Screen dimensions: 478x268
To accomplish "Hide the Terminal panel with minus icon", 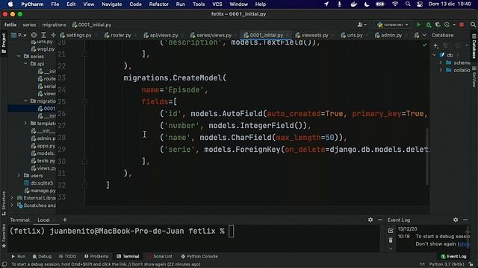I will (380, 220).
